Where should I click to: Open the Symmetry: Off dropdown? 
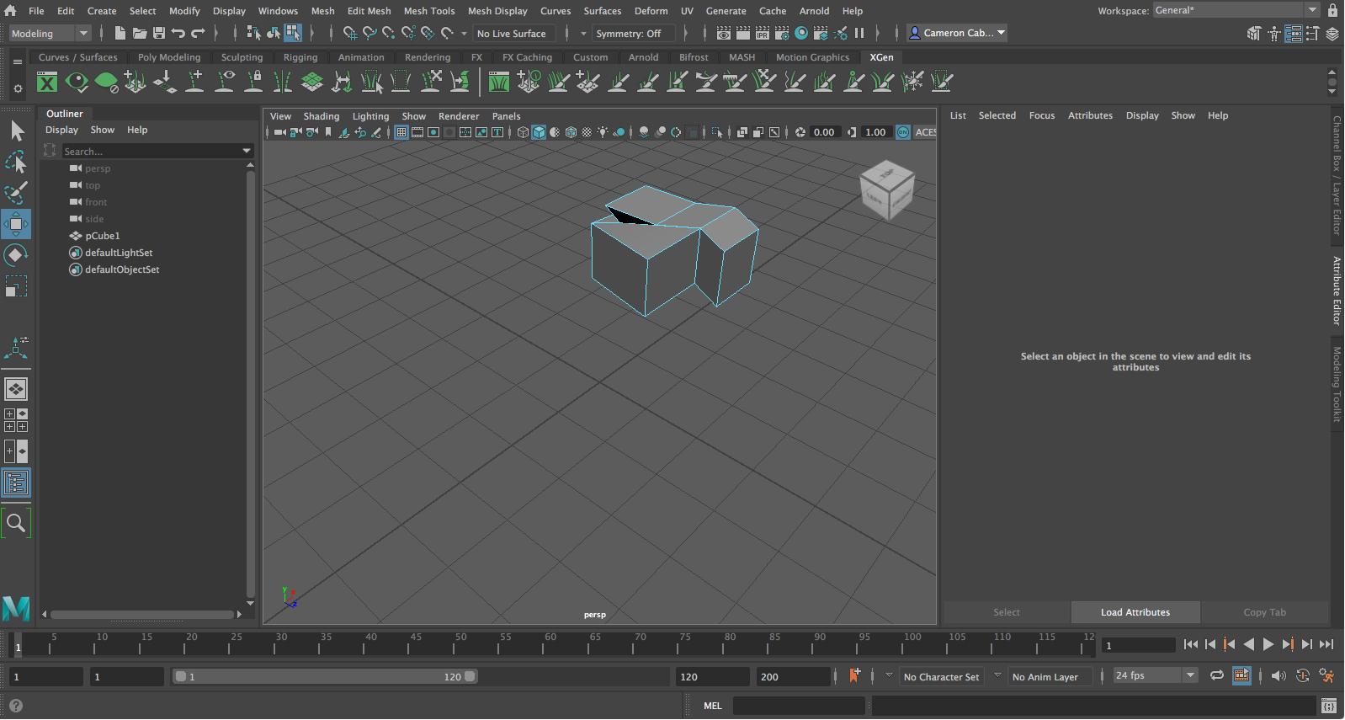point(633,34)
